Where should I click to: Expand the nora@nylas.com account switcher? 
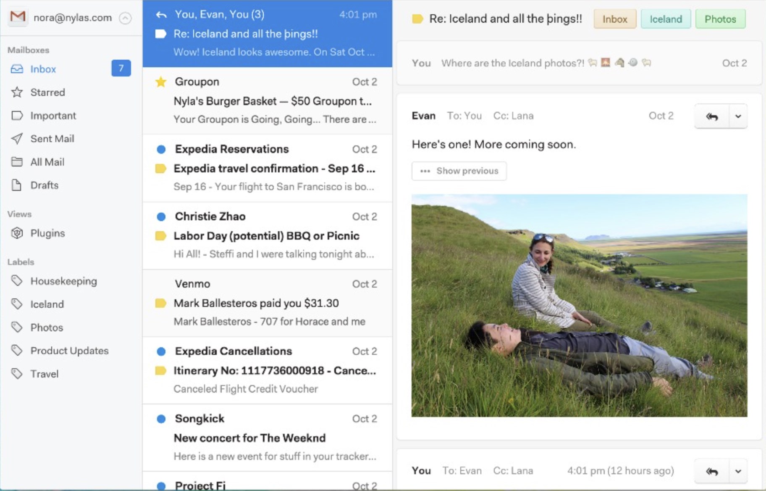pyautogui.click(x=125, y=18)
